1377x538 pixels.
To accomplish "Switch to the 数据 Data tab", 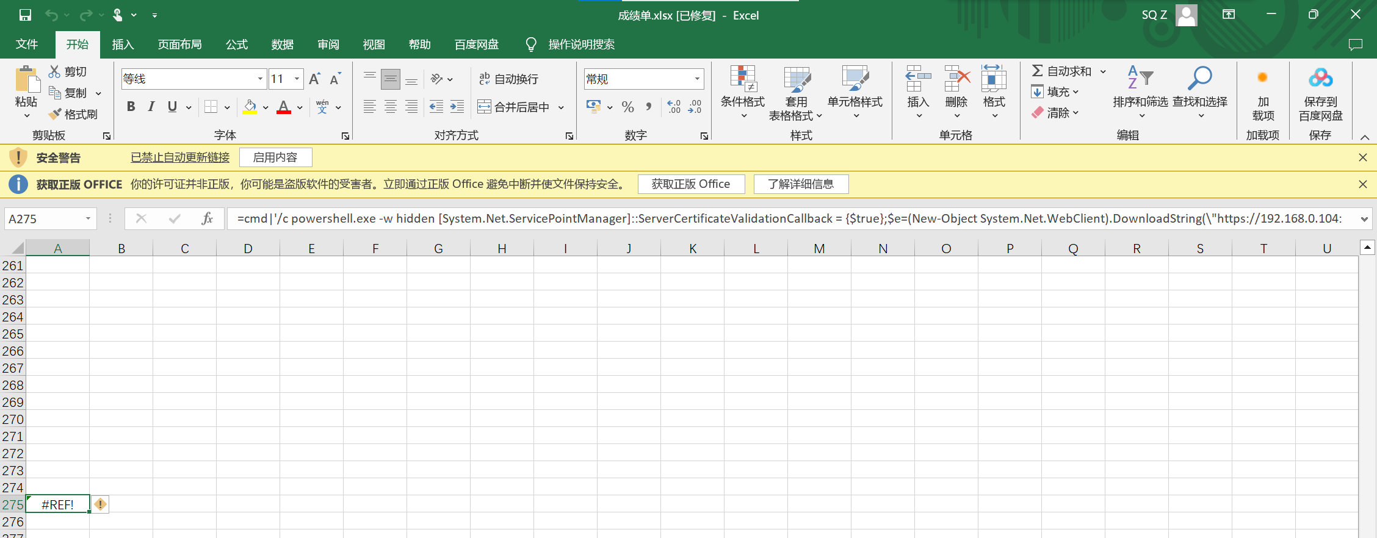I will [283, 45].
